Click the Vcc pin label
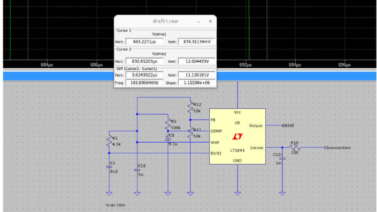The image size is (377, 212). click(x=237, y=112)
